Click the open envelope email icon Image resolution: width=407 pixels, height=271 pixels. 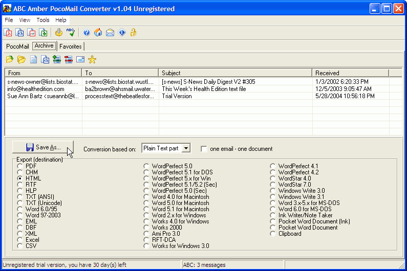110,32
